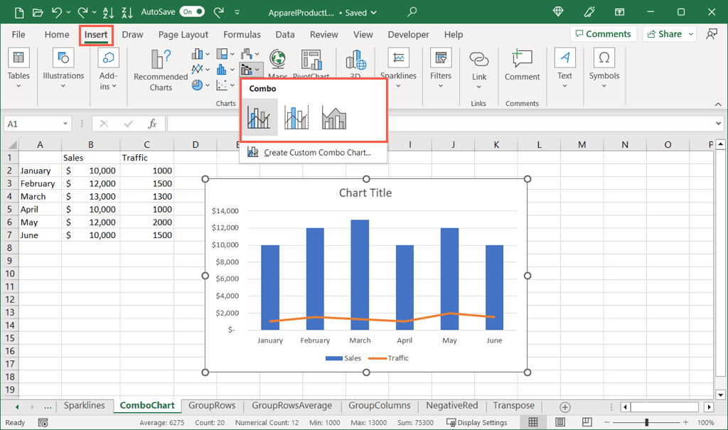Choose the Clustered Column–Line combo chart
The width and height of the screenshot is (728, 430).
(x=259, y=117)
